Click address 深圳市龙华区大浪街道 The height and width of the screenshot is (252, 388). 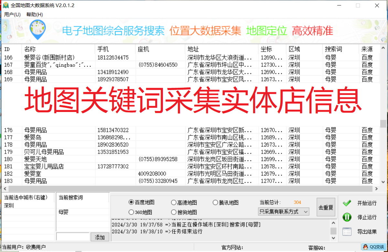[220, 57]
